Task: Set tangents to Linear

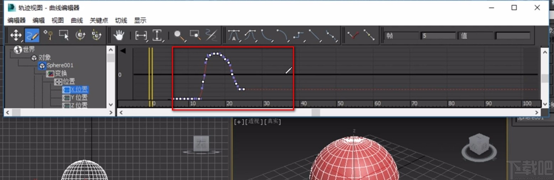Action: (315, 35)
